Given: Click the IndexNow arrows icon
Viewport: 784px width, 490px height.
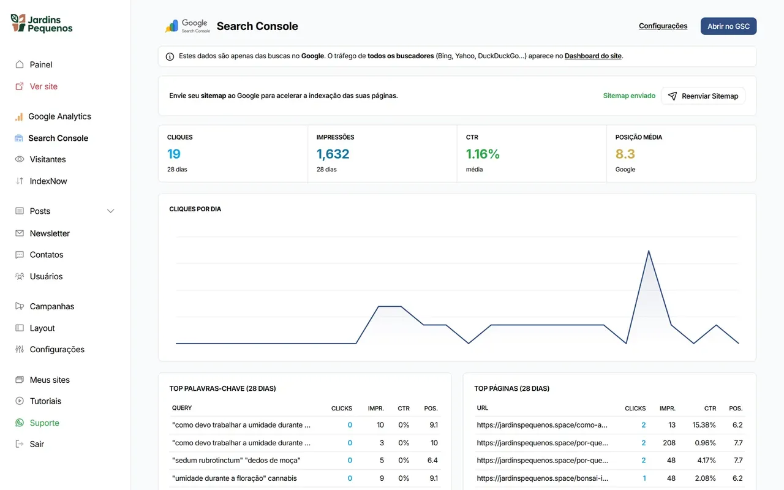Looking at the screenshot, I should pos(19,181).
